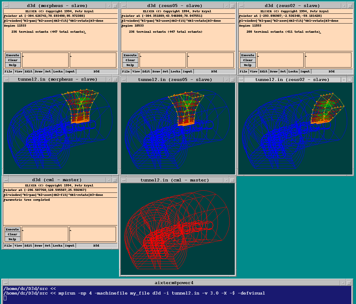Screen dimensions: 356x304
Task: Open window menu of tunnel2.in zeus05 slave window
Action: click(123, 79)
